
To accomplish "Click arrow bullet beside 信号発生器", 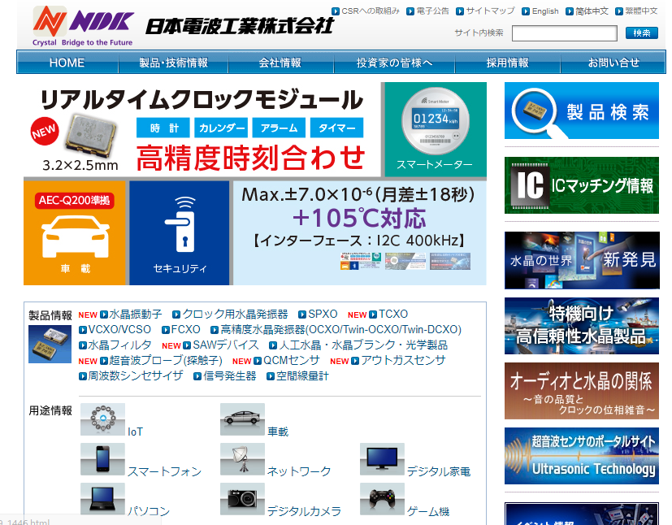I will tap(197, 377).
